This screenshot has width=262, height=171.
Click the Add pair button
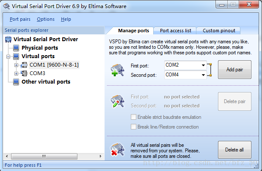click(234, 70)
